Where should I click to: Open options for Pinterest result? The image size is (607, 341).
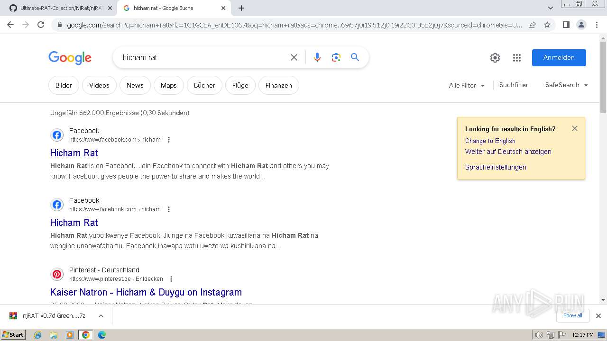(x=171, y=279)
